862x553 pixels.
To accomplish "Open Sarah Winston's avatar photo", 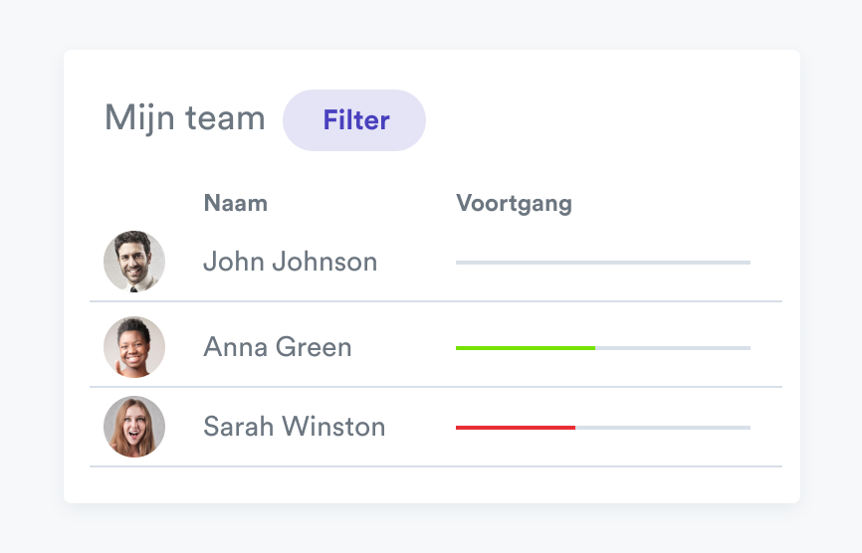I will pyautogui.click(x=134, y=427).
